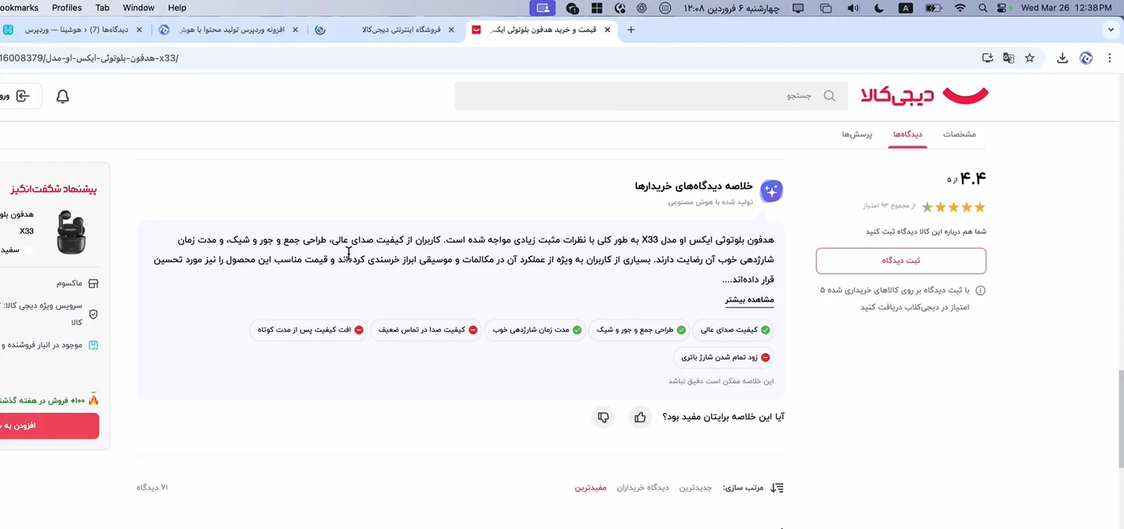Click the seller store icon next to ماکسوم
This screenshot has width=1124, height=529.
tap(93, 283)
